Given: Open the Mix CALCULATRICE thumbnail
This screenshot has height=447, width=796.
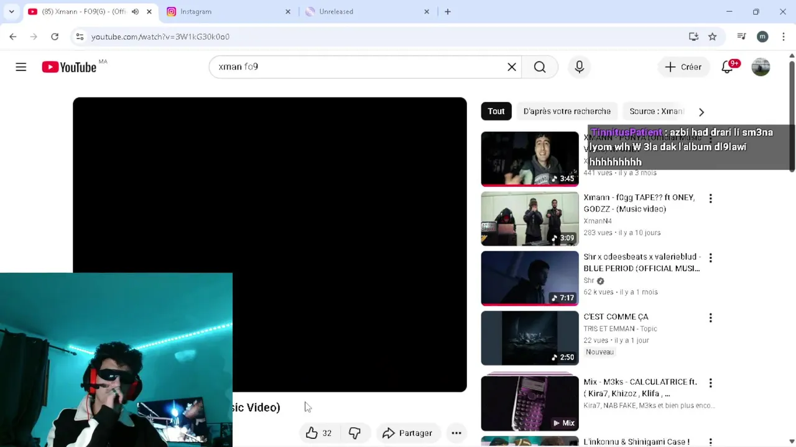Looking at the screenshot, I should [530, 404].
